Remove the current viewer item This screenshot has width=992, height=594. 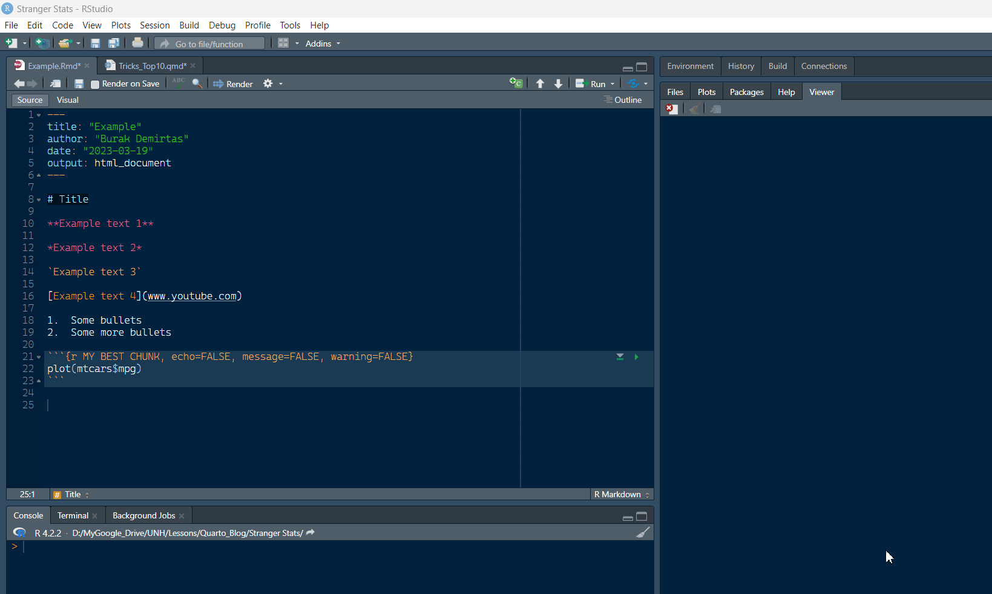point(671,109)
